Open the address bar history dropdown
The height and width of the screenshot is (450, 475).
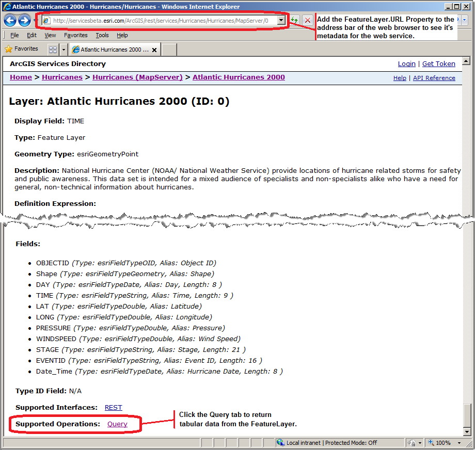282,20
